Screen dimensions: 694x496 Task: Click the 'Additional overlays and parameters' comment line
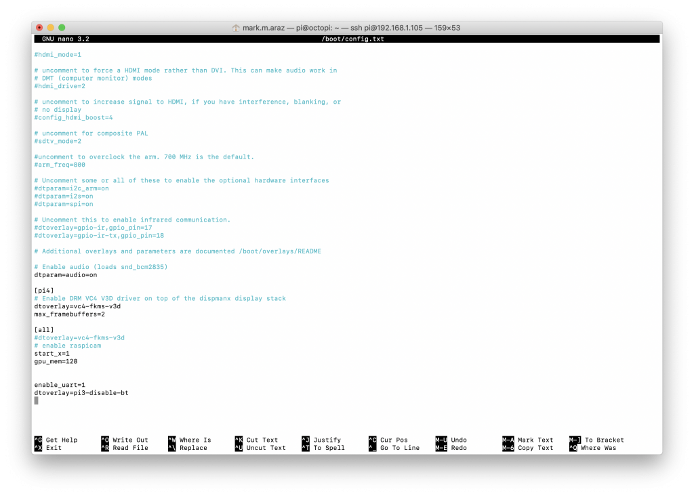pyautogui.click(x=178, y=251)
